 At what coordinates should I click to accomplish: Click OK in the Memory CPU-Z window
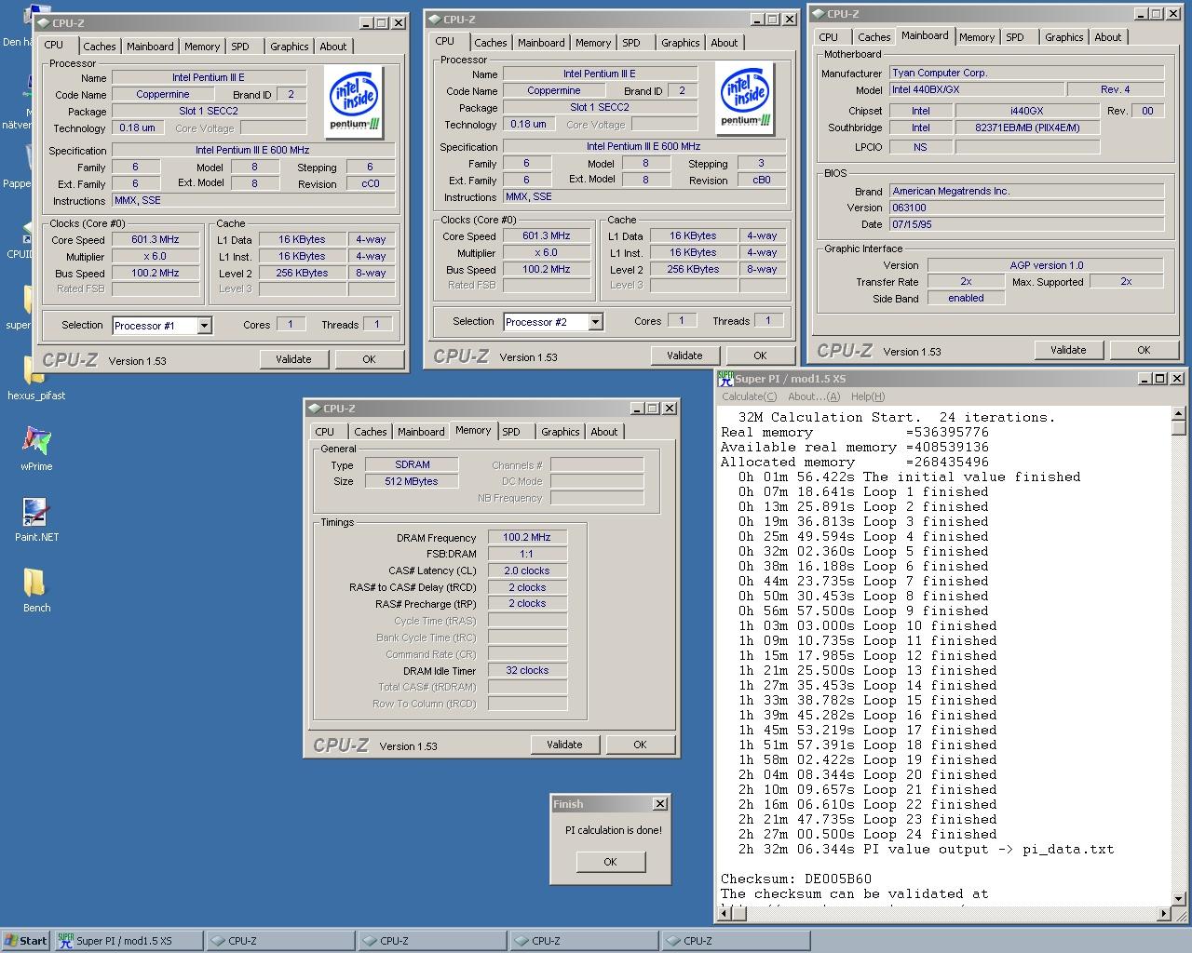pos(640,745)
